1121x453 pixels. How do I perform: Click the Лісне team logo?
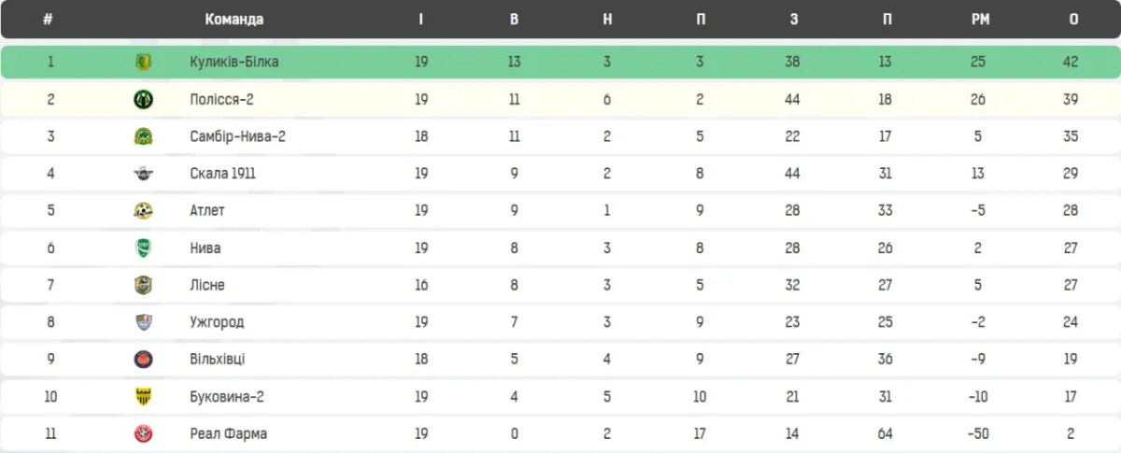(143, 285)
